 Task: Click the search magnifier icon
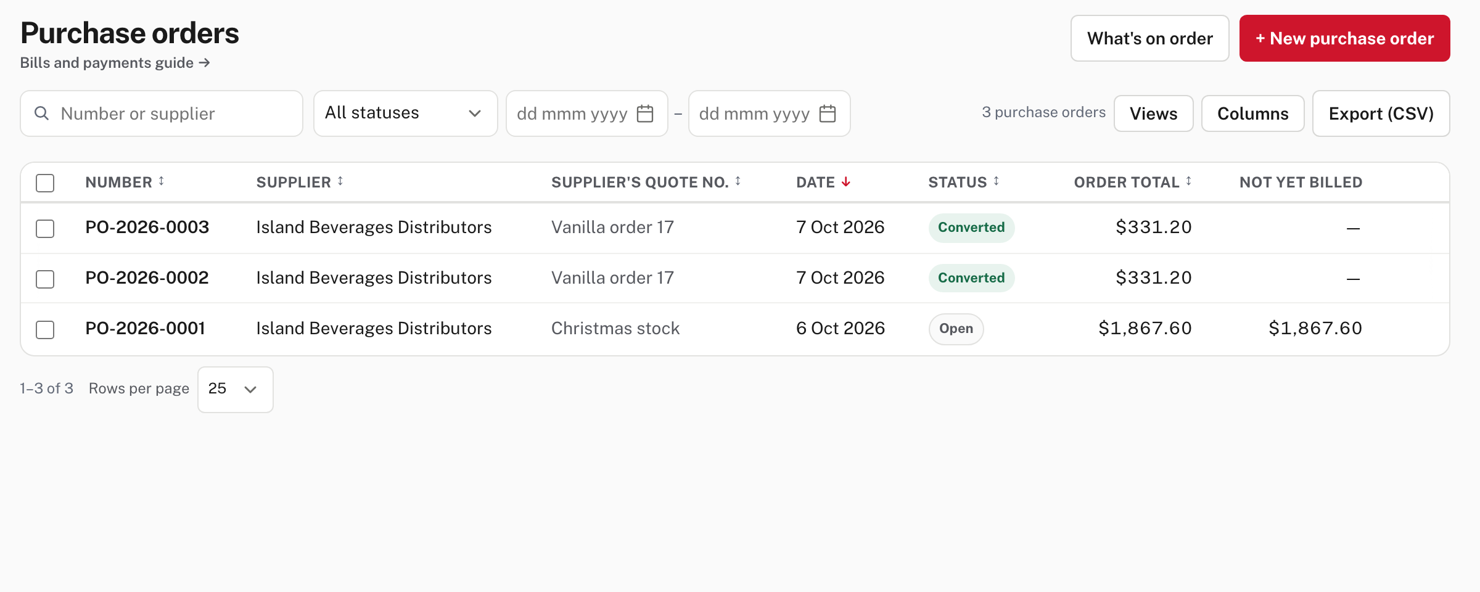41,113
